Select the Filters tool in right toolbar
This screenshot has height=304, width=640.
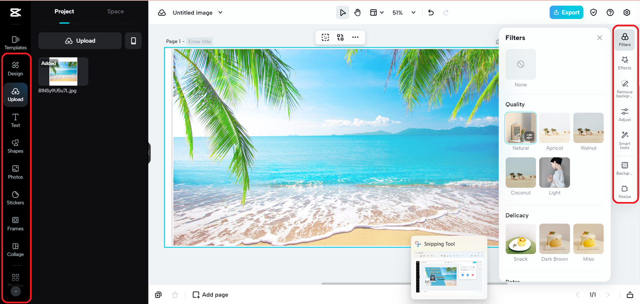point(624,39)
